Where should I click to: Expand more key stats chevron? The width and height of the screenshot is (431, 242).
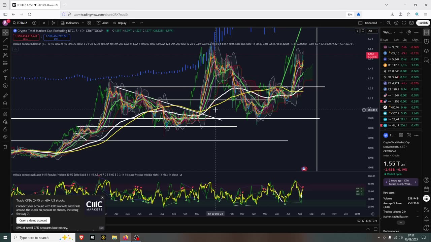pyautogui.click(x=400, y=223)
